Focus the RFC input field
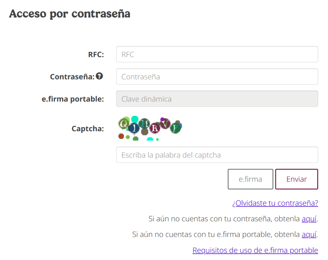 tap(217, 54)
